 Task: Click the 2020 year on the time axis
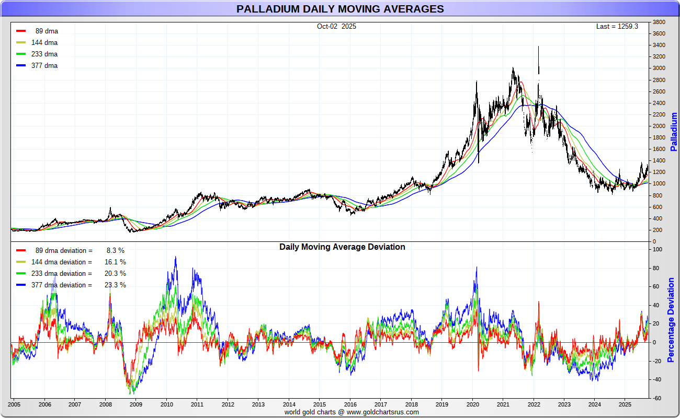(472, 404)
